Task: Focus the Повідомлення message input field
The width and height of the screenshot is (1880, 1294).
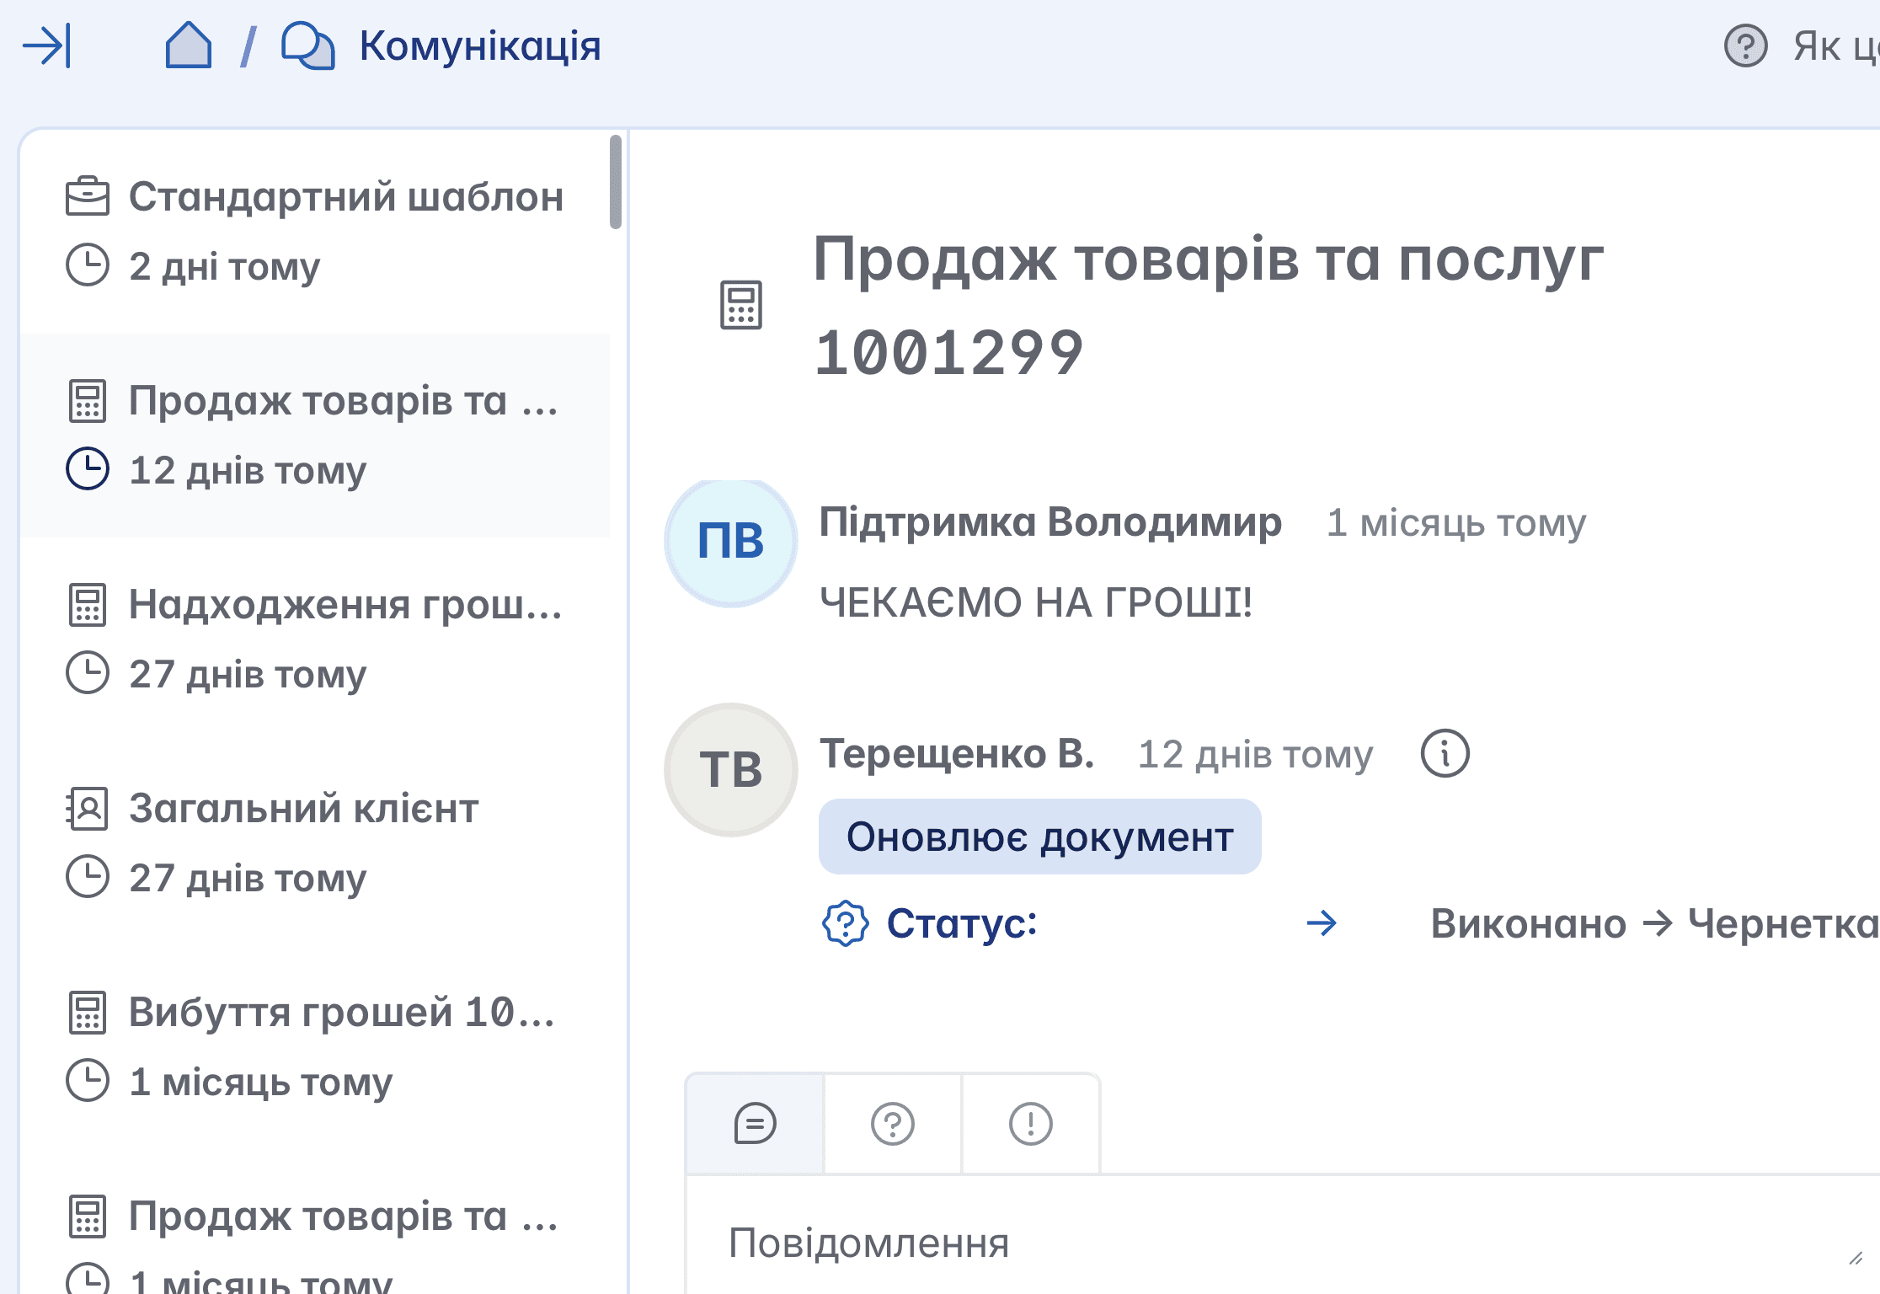Action: pyautogui.click(x=1263, y=1243)
